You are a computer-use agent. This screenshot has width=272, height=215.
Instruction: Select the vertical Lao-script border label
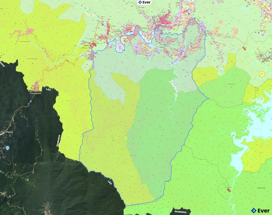click(58, 141)
